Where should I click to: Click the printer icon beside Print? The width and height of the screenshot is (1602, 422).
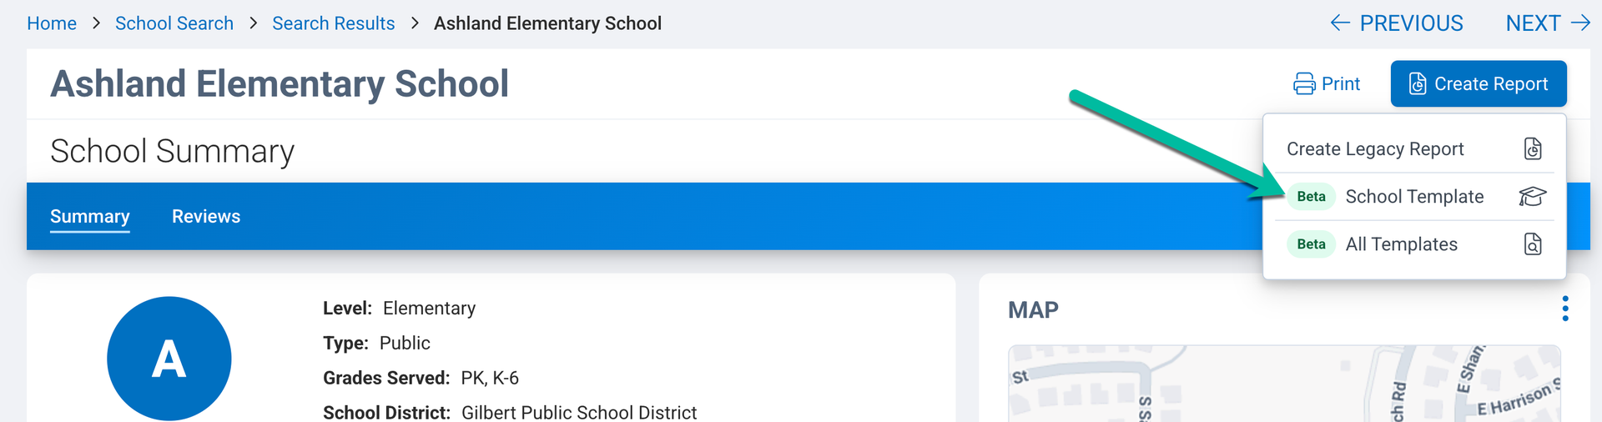(1304, 84)
